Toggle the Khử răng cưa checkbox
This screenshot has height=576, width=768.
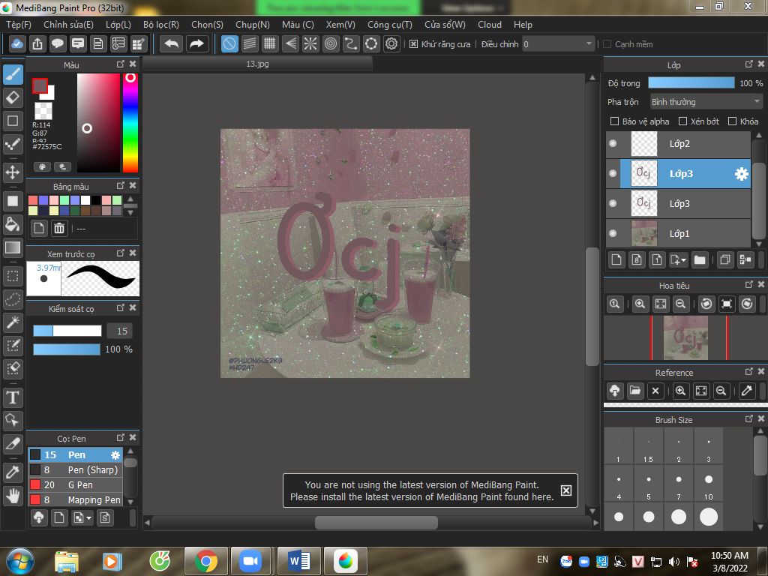point(413,44)
